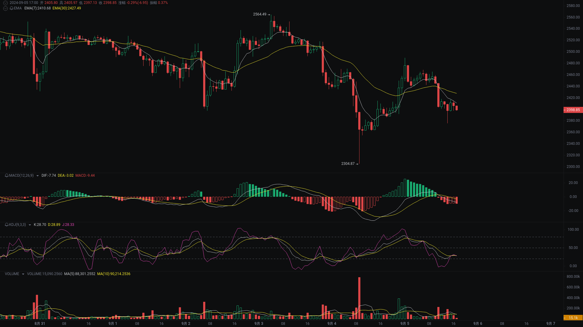583x327 pixels.
Task: Select the 9月5 date axis label
Action: point(404,324)
